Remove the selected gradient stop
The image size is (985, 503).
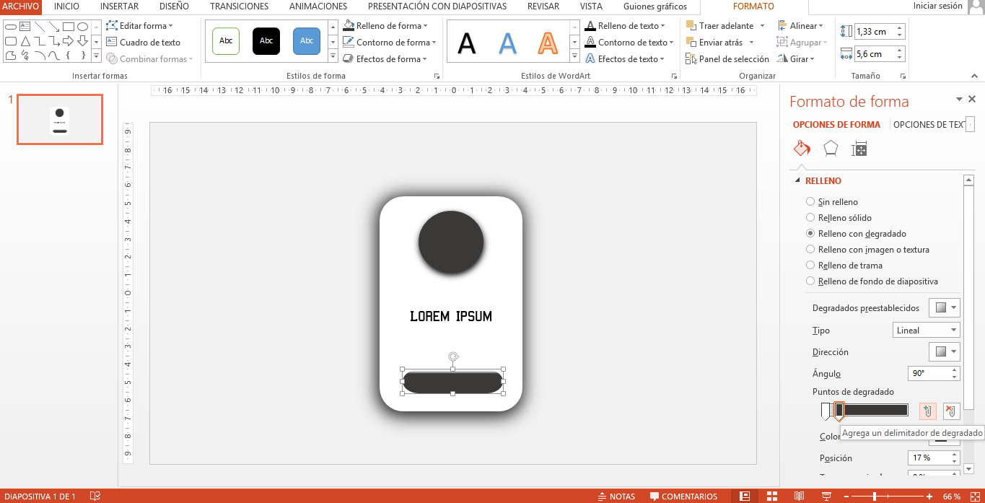point(952,411)
